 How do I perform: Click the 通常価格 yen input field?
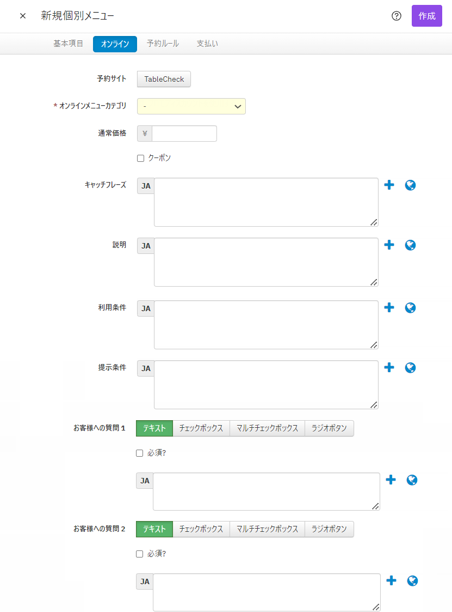[184, 134]
